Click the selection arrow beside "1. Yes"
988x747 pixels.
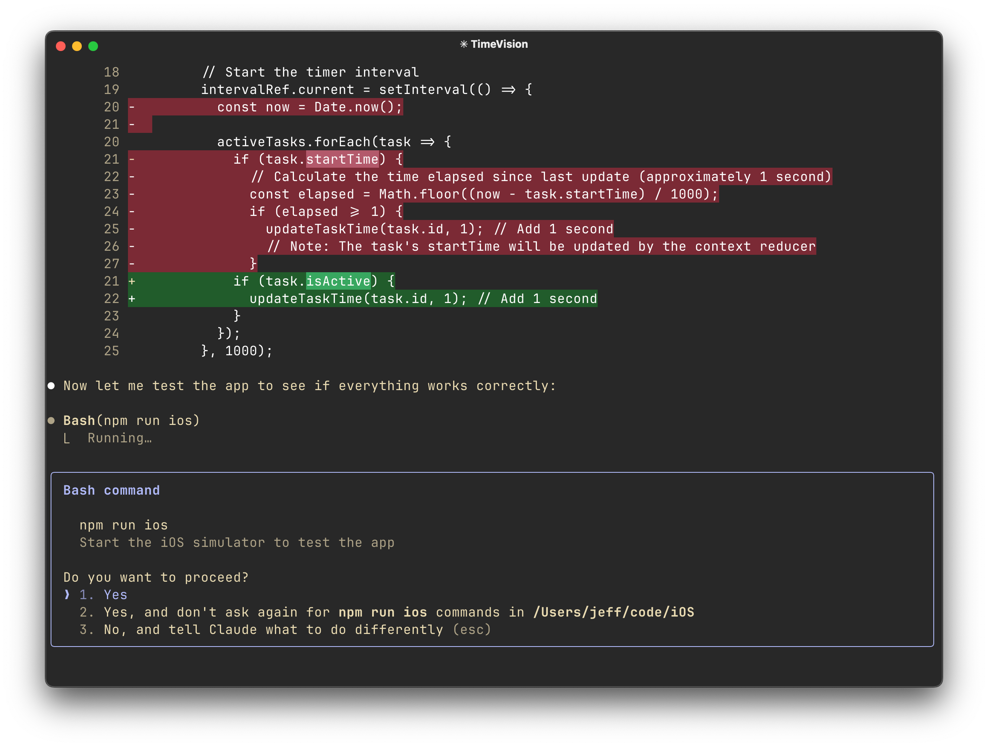(67, 595)
